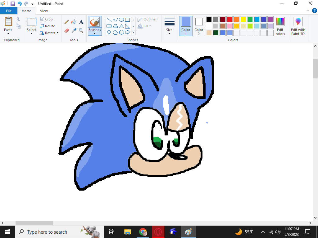
Task: Select the Eraser tool
Action: [x=66, y=30]
